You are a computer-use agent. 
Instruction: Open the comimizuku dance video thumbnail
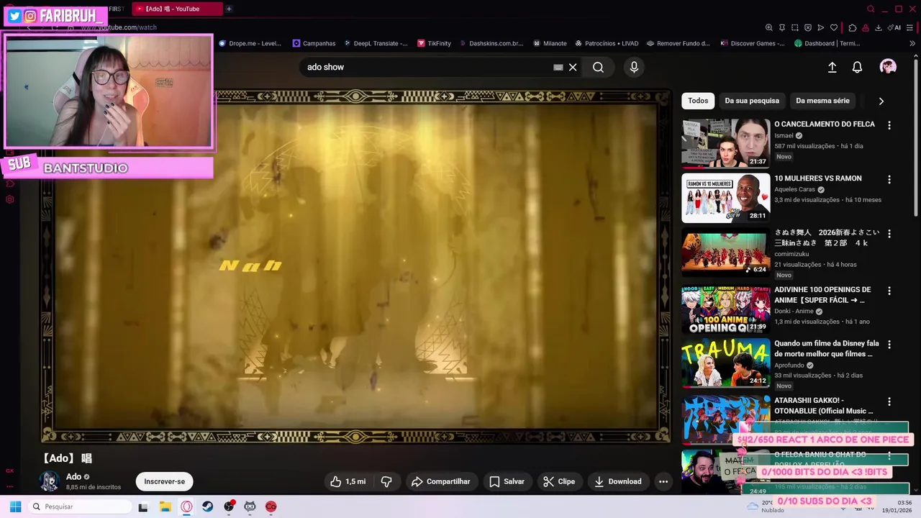click(x=725, y=253)
